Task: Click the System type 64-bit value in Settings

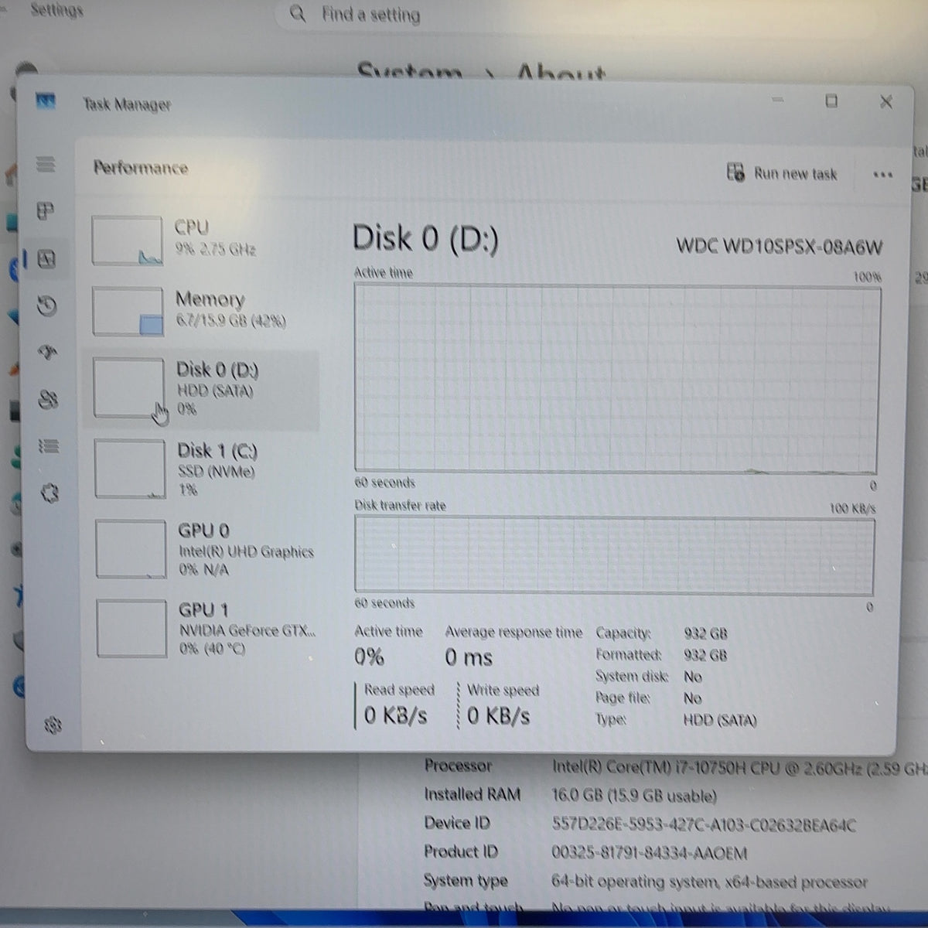Action: coord(709,882)
